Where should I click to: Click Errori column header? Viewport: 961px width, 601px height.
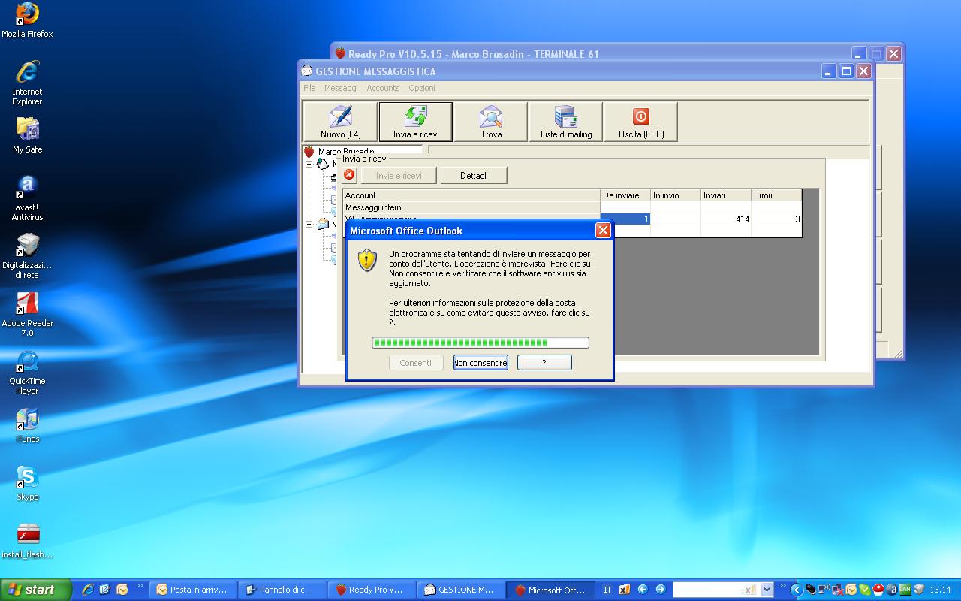click(x=776, y=195)
